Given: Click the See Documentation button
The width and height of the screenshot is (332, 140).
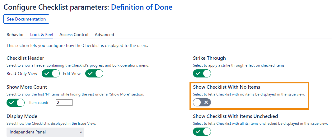Looking at the screenshot, I should click(26, 19).
